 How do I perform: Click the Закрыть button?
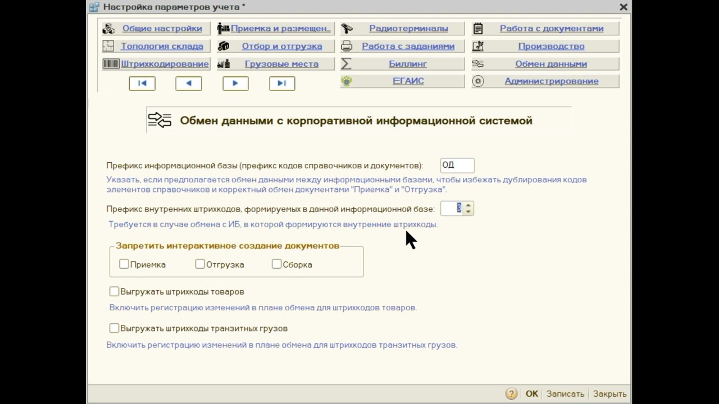[x=609, y=394]
